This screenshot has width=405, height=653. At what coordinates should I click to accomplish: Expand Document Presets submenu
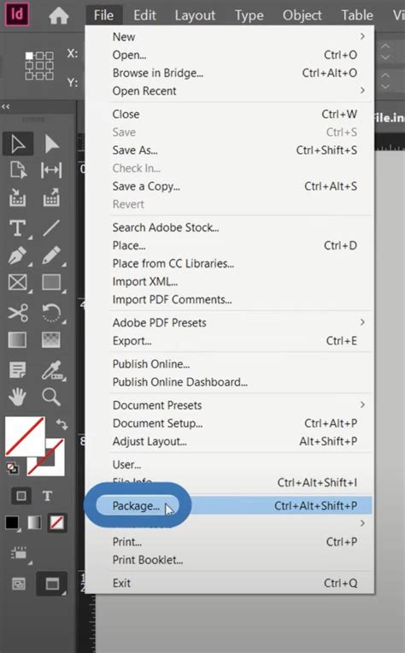[x=362, y=404]
